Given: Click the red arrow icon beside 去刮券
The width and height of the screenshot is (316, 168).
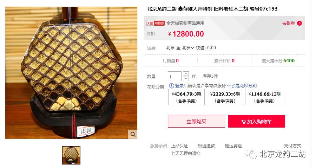Looking at the screenshot, I should 299,23.
